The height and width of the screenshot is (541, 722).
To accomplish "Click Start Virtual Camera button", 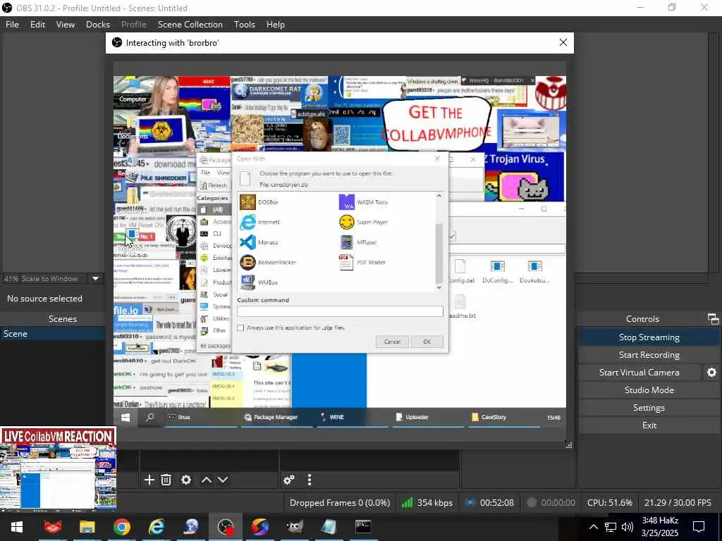I will (x=640, y=372).
